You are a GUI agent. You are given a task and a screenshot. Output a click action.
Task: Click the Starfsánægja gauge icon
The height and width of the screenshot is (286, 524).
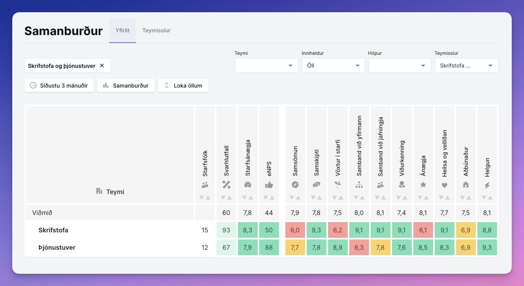(x=248, y=184)
